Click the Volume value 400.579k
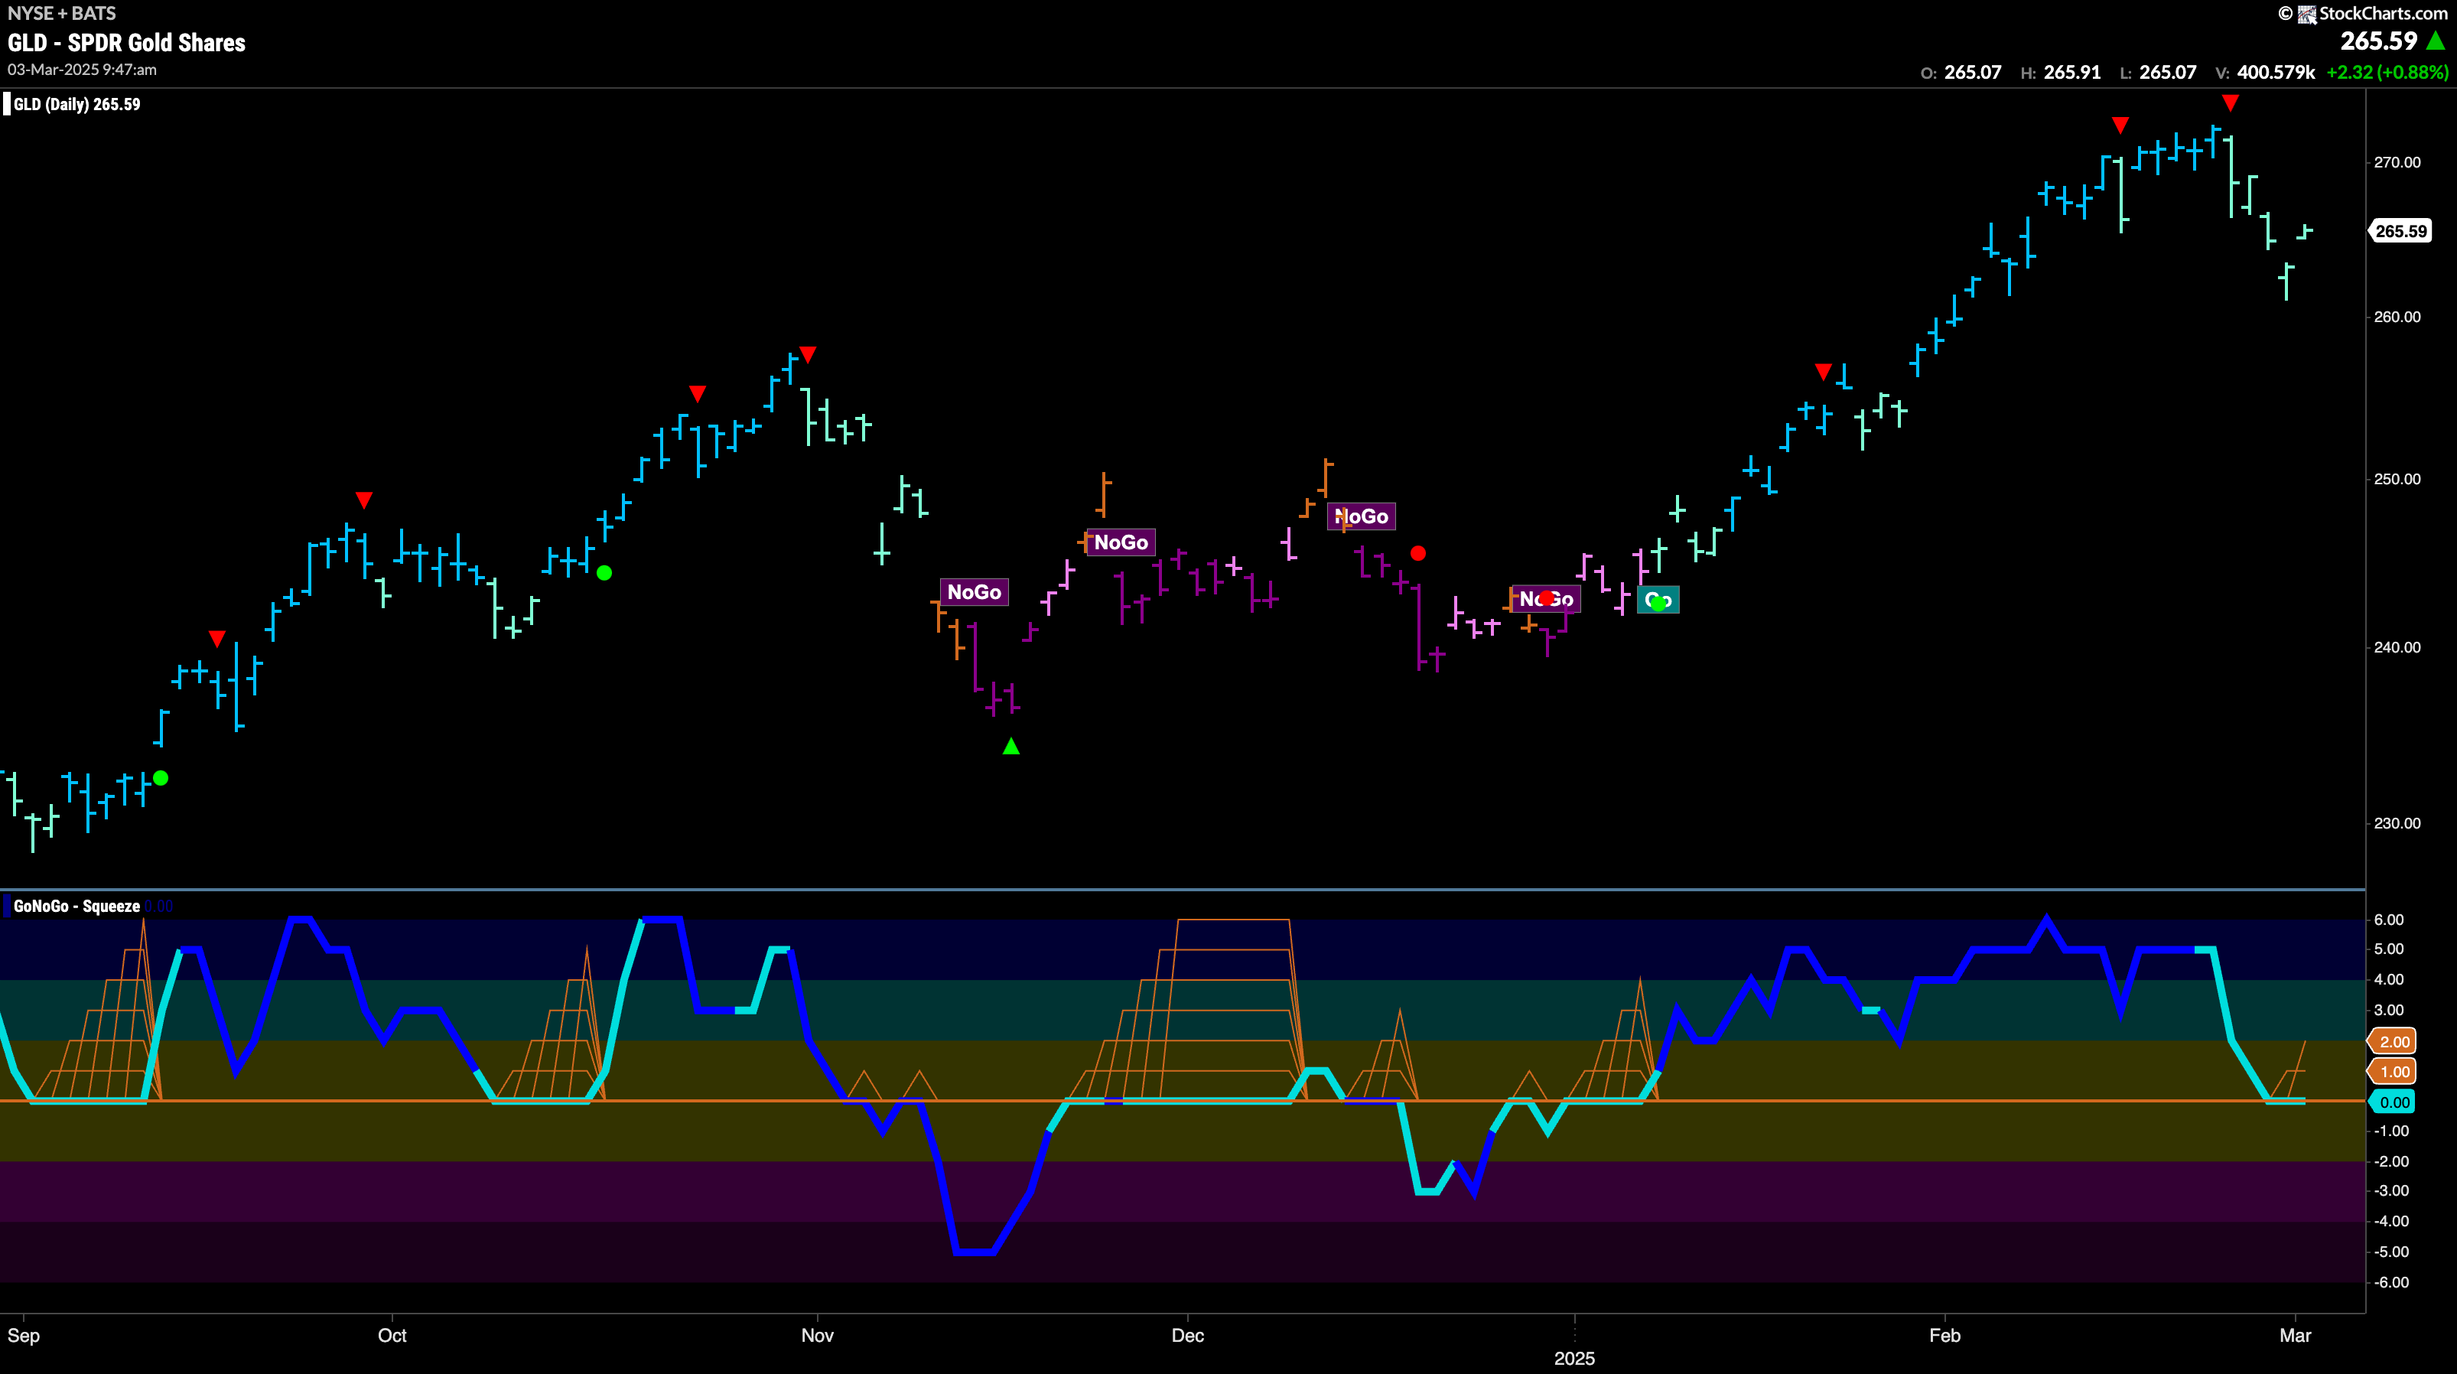2457x1374 pixels. (2276, 73)
